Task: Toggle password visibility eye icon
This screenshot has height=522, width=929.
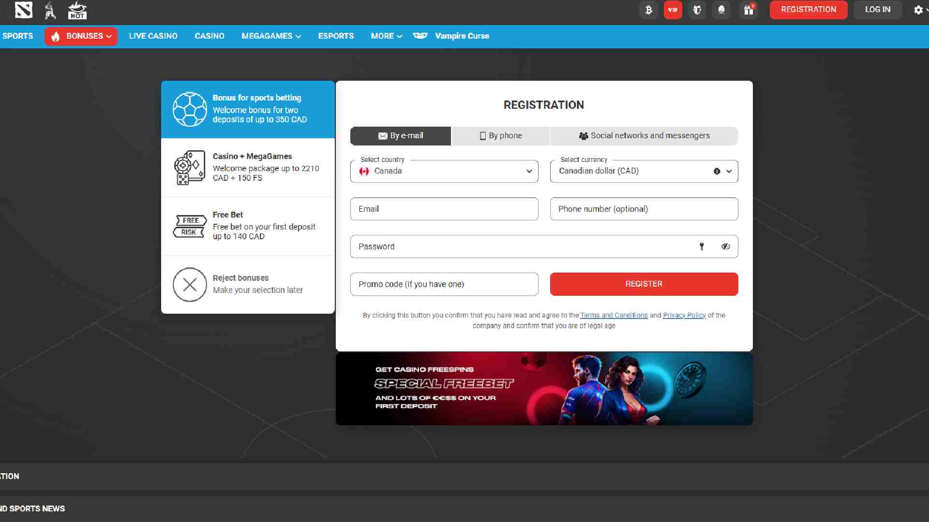Action: 725,246
